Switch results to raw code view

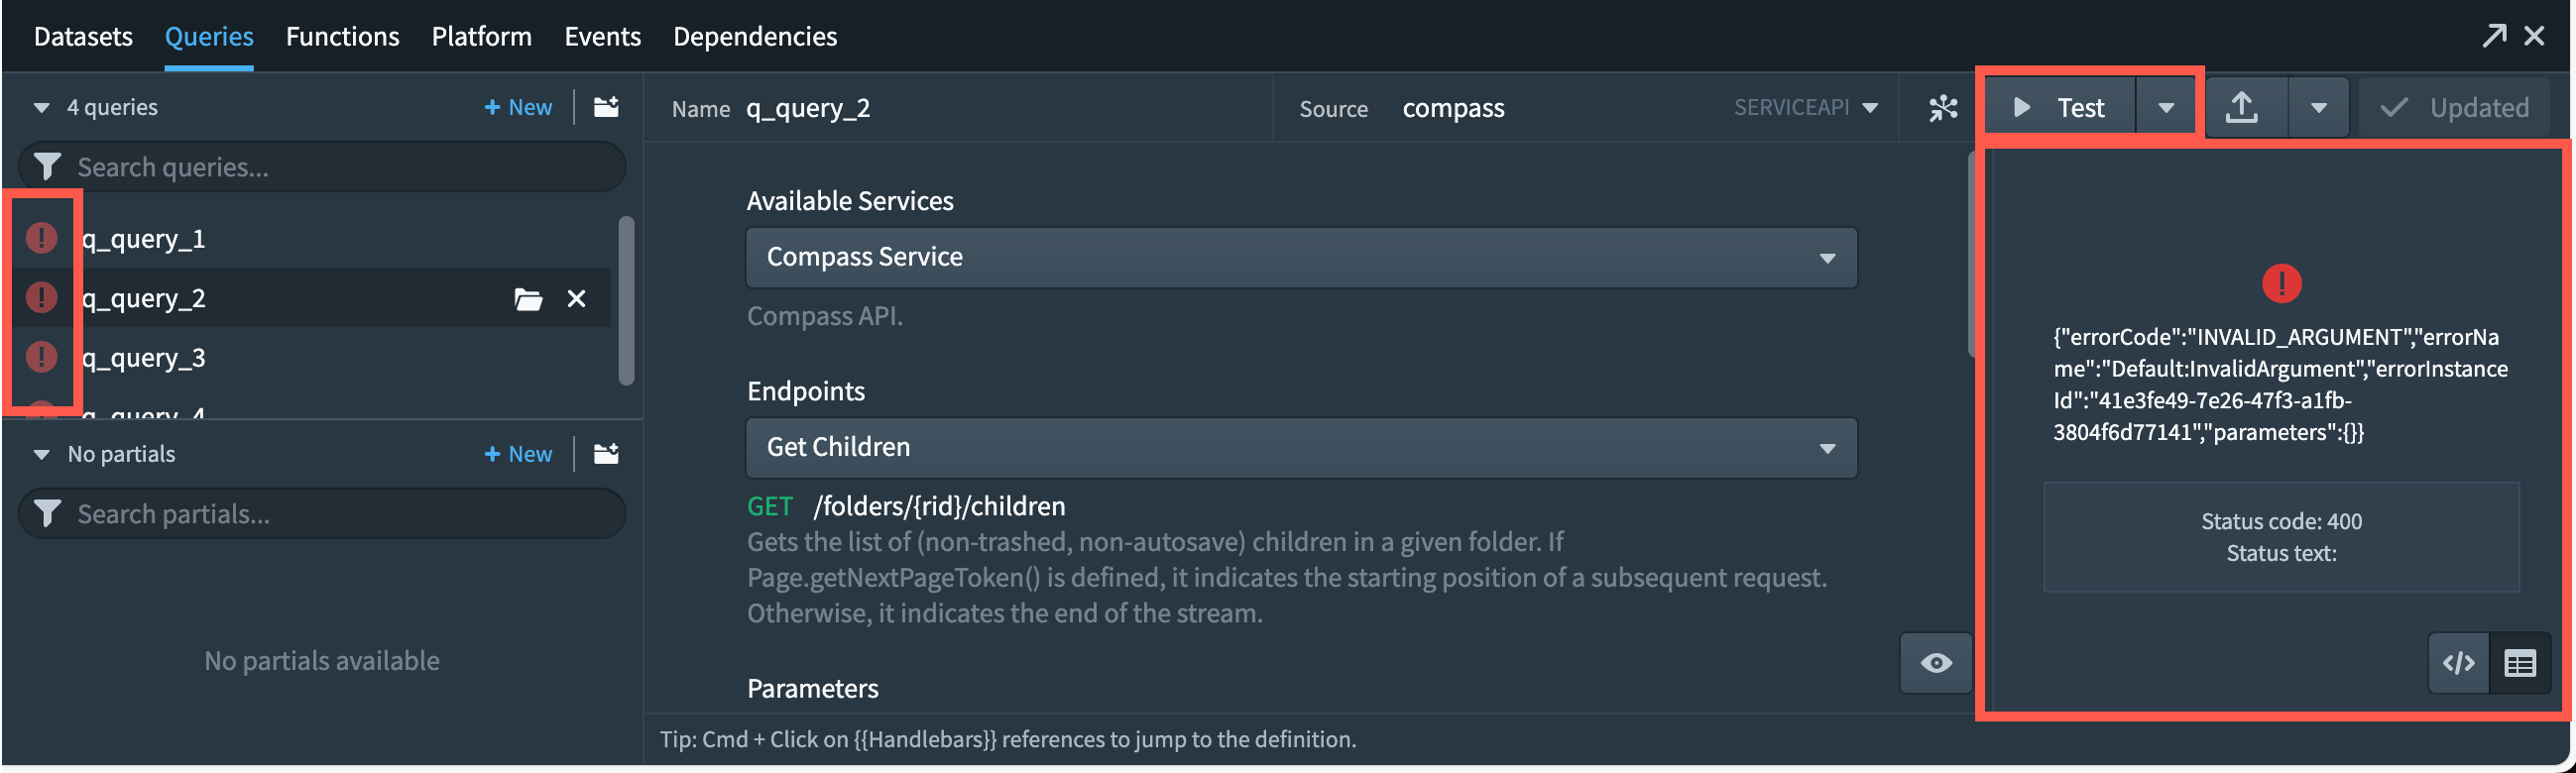2459,663
